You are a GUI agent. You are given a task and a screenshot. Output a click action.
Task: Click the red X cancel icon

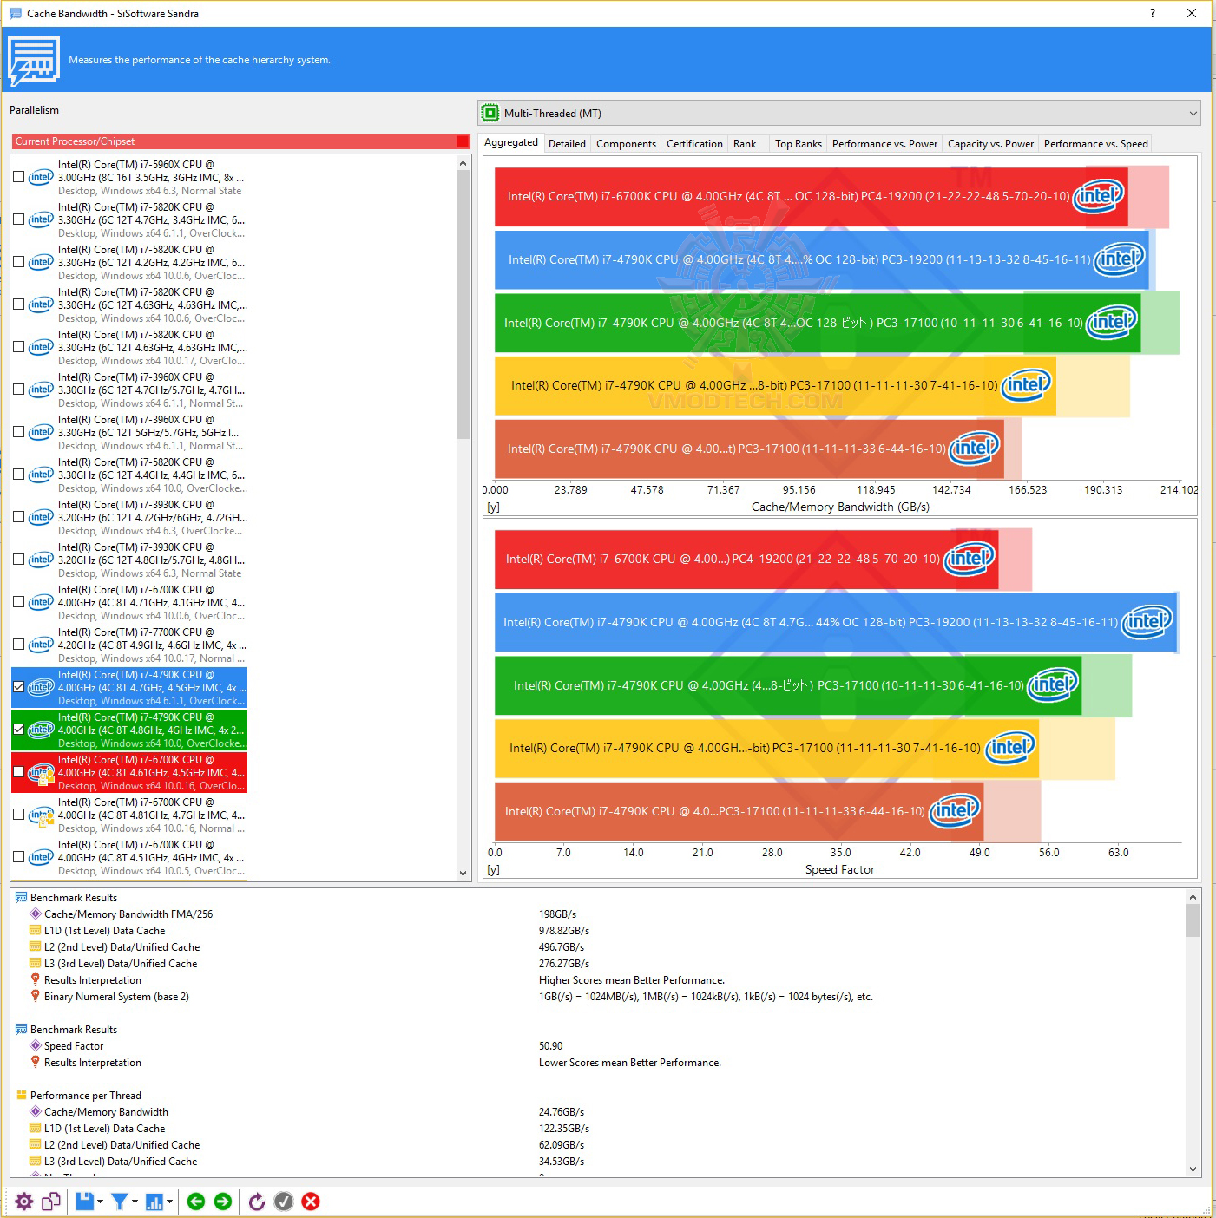point(311,1202)
